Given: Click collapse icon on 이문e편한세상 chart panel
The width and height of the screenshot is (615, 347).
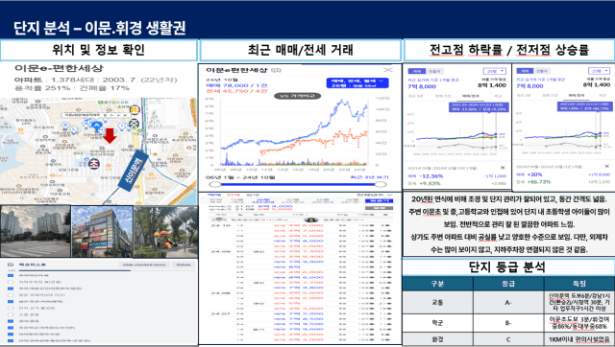Looking at the screenshot, I should point(388,70).
